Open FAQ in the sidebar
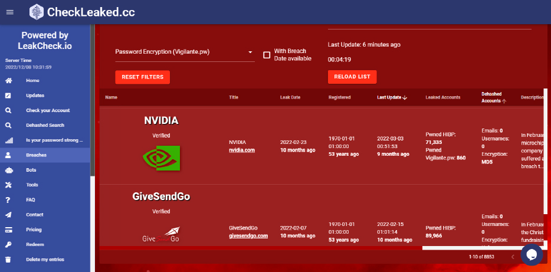This screenshot has height=272, width=551. [45, 199]
